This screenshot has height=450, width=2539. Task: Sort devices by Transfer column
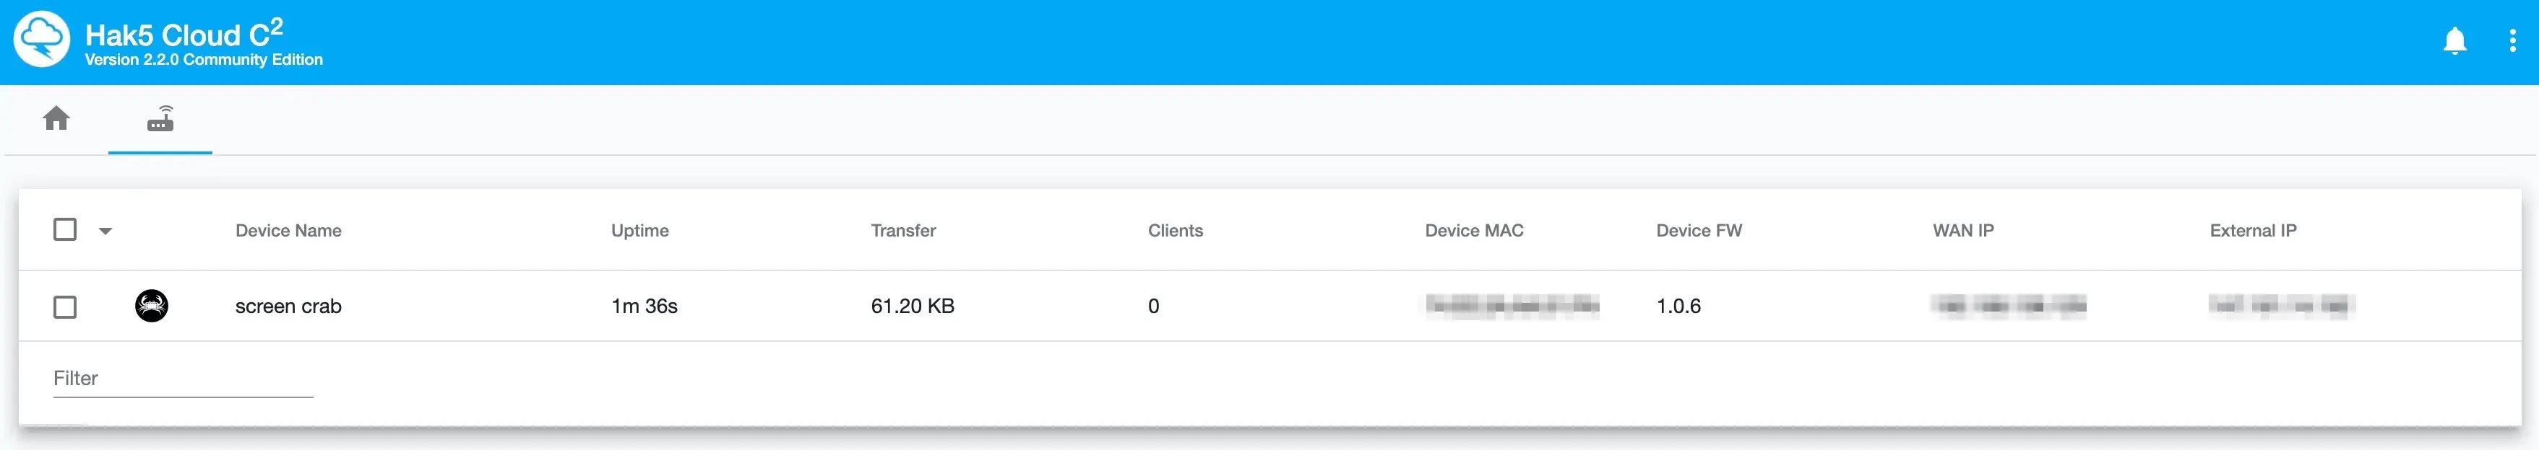point(903,231)
